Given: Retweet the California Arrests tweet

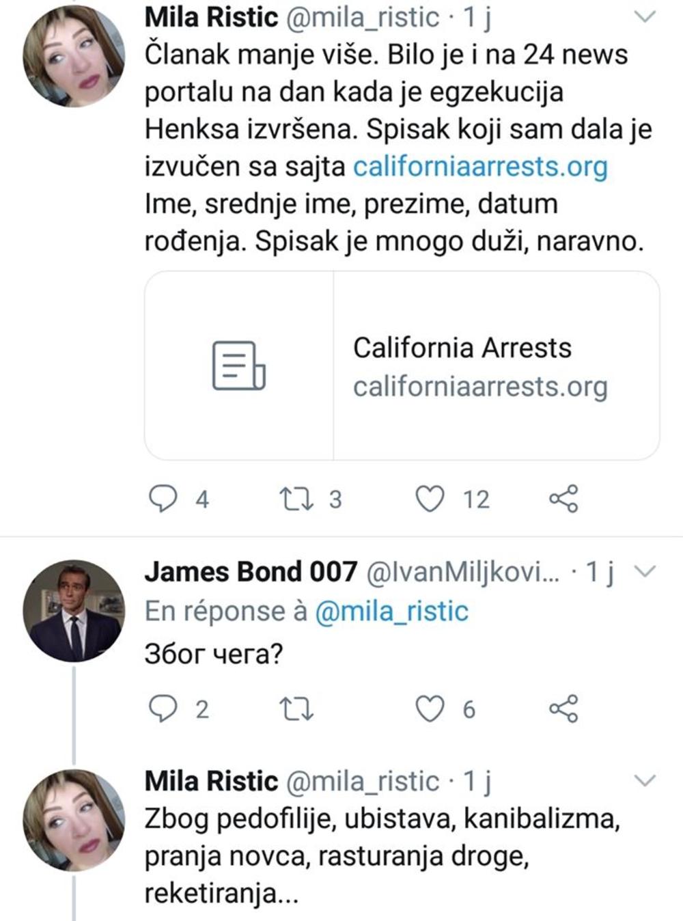Looking at the screenshot, I should (x=297, y=499).
